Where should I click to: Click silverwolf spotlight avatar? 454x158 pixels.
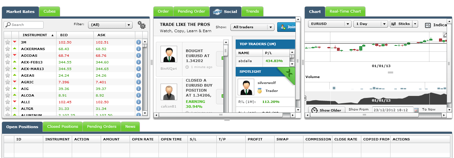click(246, 87)
